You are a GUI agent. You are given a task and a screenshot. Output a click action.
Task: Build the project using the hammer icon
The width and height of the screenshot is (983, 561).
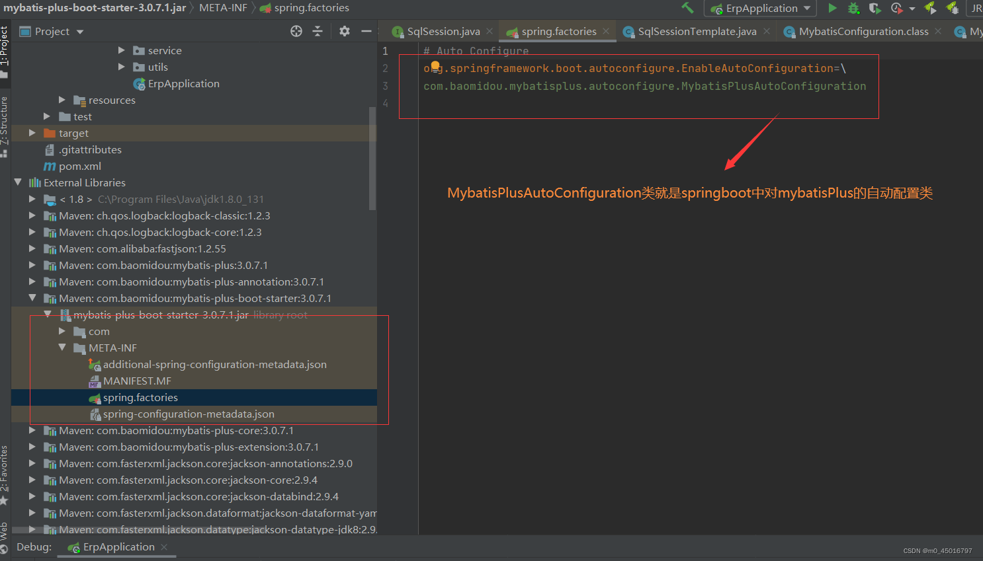pyautogui.click(x=688, y=8)
